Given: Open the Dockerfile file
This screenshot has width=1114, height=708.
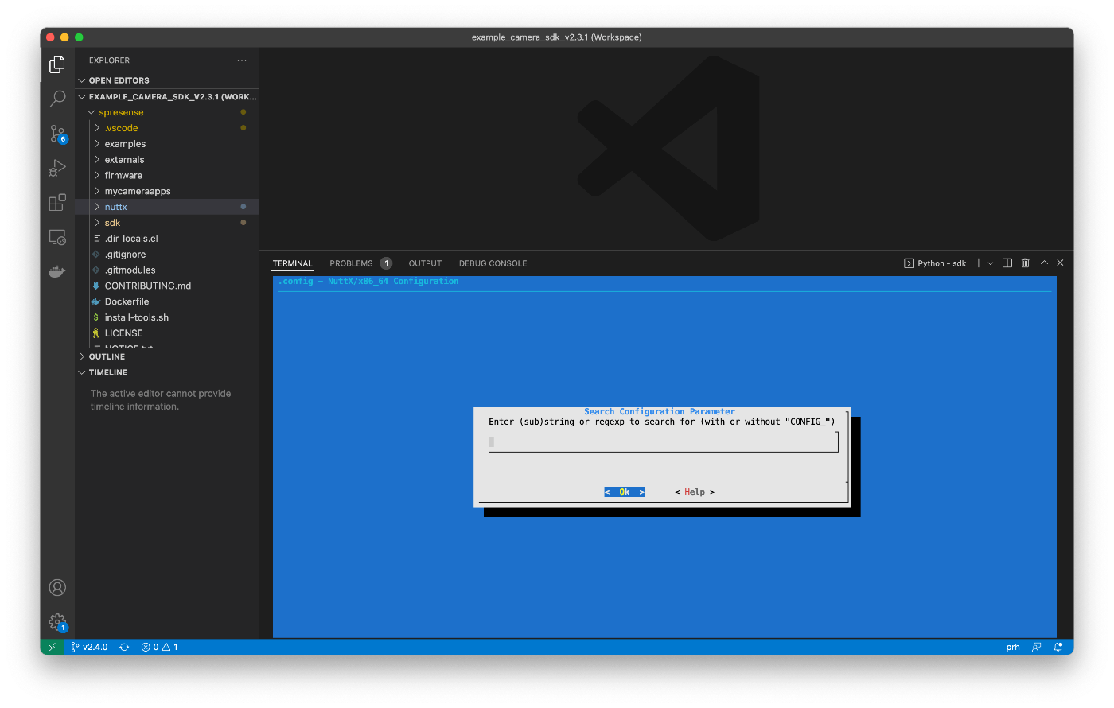Looking at the screenshot, I should point(167,301).
